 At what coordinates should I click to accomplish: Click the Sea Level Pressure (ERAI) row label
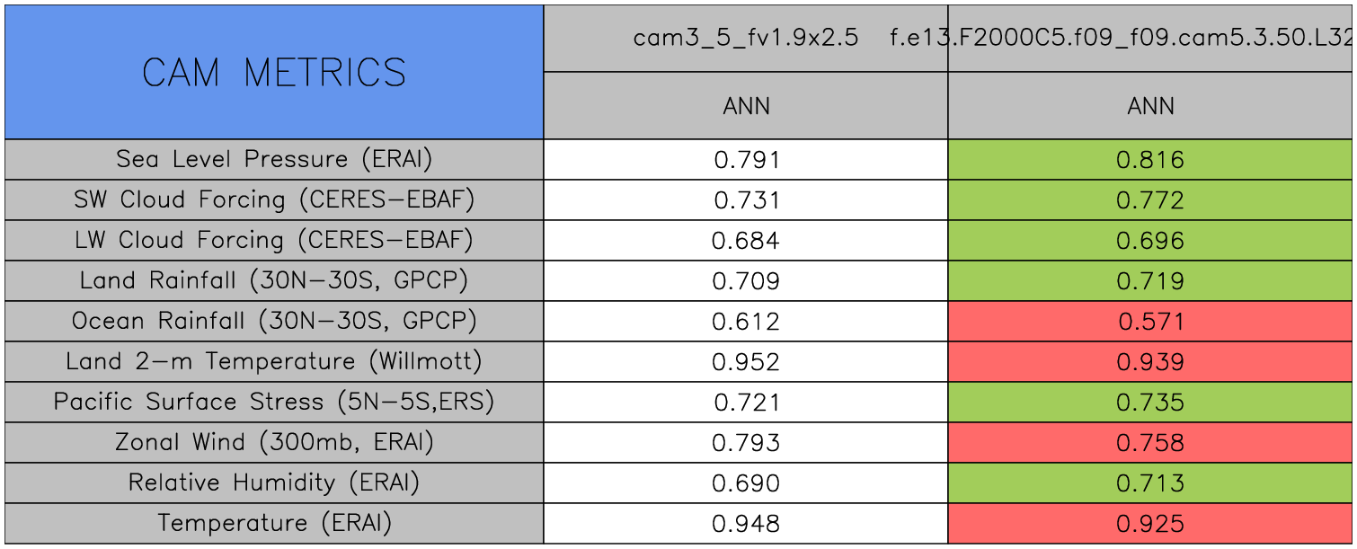point(274,160)
